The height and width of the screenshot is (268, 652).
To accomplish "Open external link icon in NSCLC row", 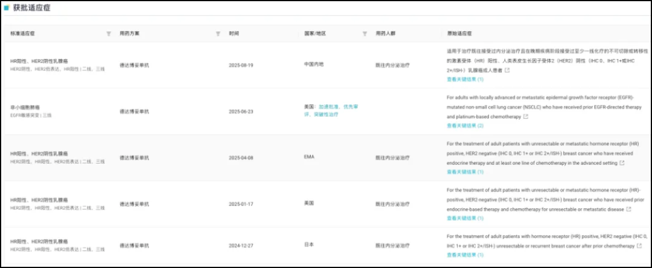I will [526, 116].
